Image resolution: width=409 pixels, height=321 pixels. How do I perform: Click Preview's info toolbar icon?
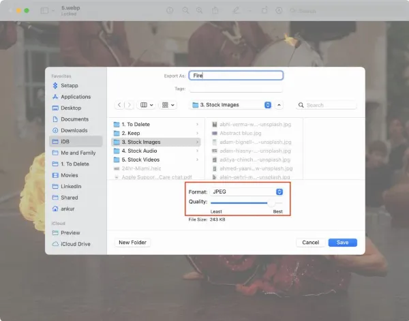(x=170, y=10)
